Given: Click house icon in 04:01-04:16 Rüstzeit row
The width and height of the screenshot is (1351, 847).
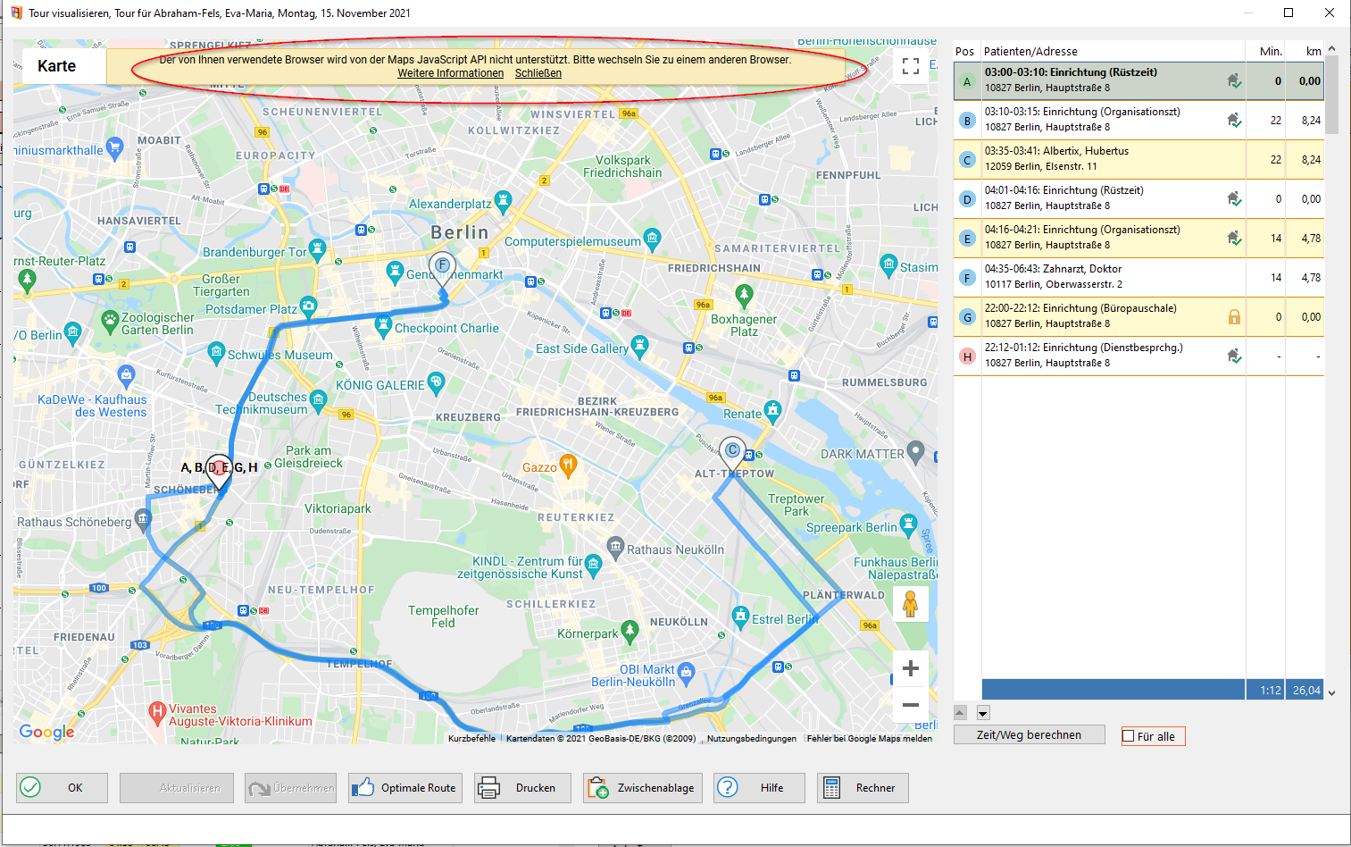Looking at the screenshot, I should [1234, 198].
